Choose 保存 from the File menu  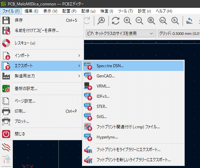(x=42, y=20)
